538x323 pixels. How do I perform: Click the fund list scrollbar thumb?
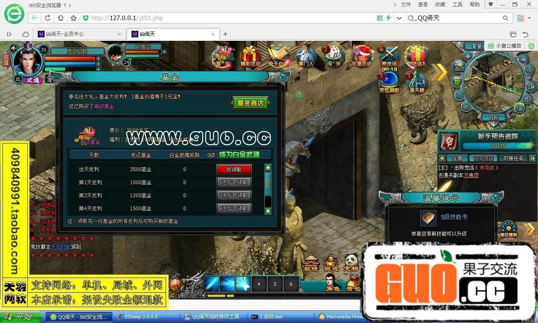point(268,184)
